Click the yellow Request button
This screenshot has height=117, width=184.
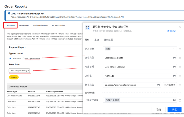point(14,77)
